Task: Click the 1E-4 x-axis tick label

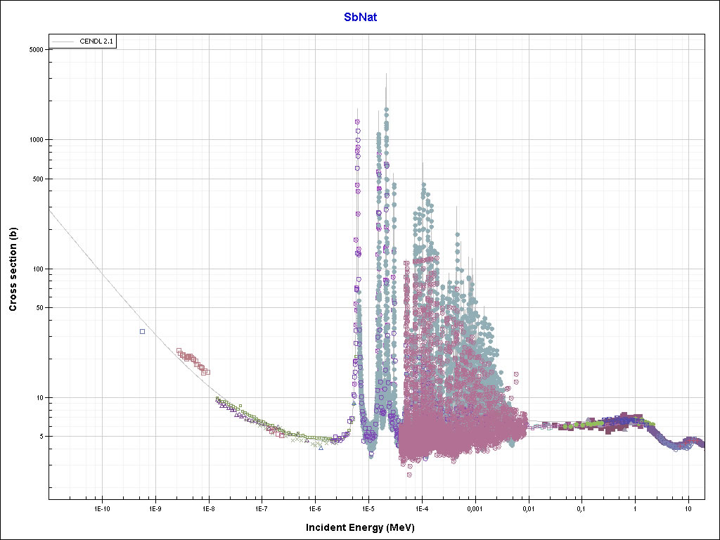Action: pos(422,508)
